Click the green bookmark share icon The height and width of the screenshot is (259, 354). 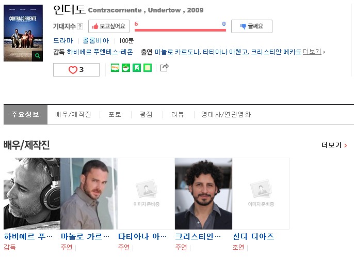(137, 68)
